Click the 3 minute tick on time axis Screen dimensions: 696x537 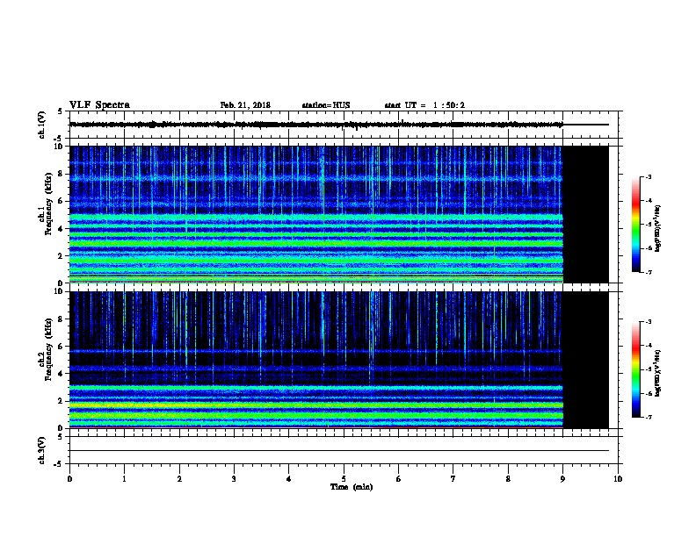coord(234,478)
